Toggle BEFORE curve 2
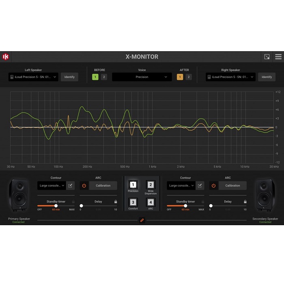Viewport: 284px width, 284px height. tap(104, 77)
